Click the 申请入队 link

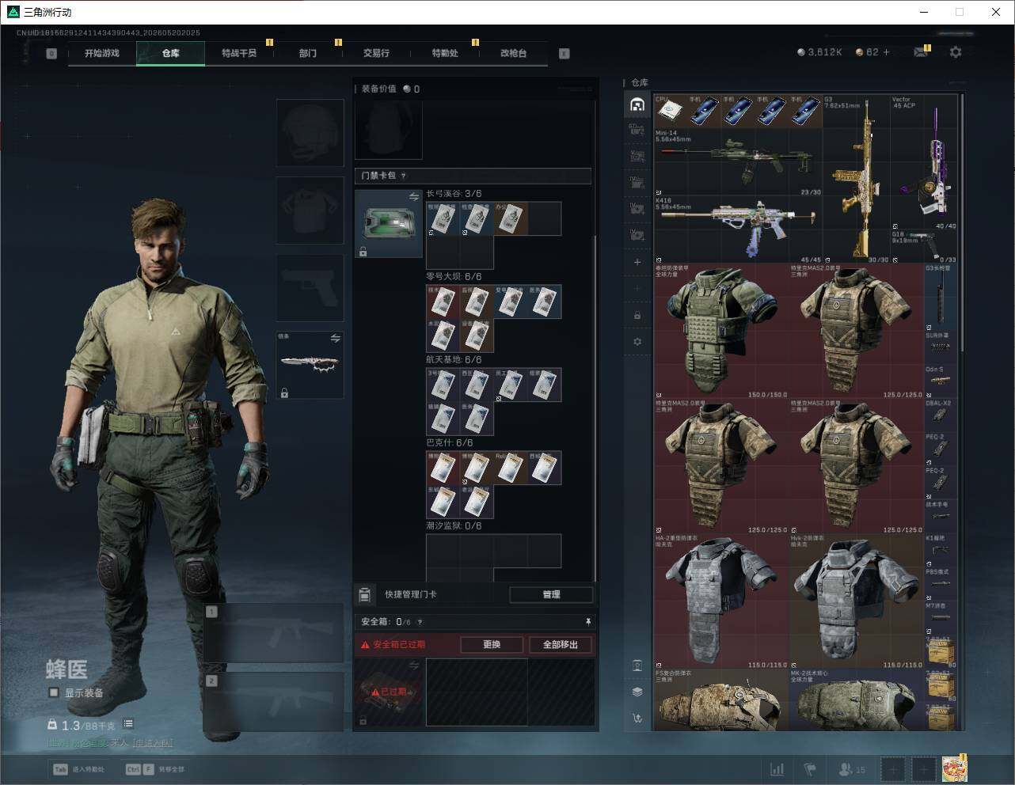[152, 743]
